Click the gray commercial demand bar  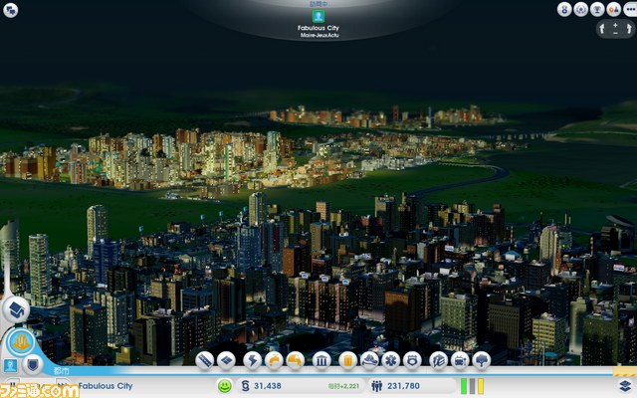pyautogui.click(x=472, y=386)
